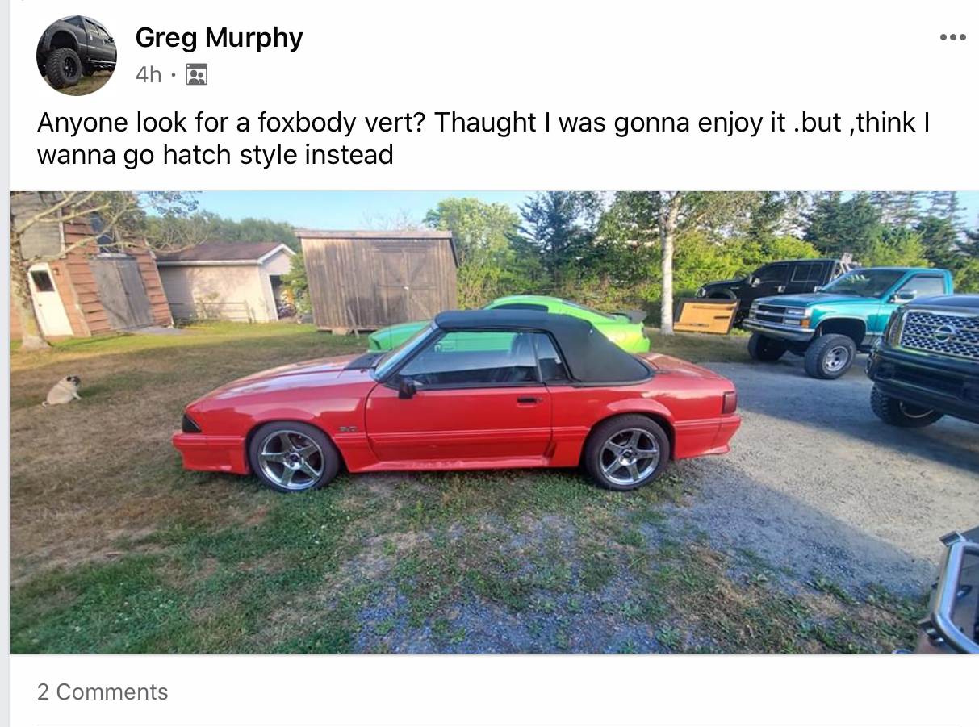Viewport: 979px width, 727px height.
Task: Click the white door on the left building
Action: click(x=48, y=300)
